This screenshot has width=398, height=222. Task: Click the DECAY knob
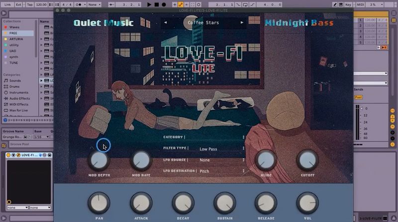click(x=183, y=203)
